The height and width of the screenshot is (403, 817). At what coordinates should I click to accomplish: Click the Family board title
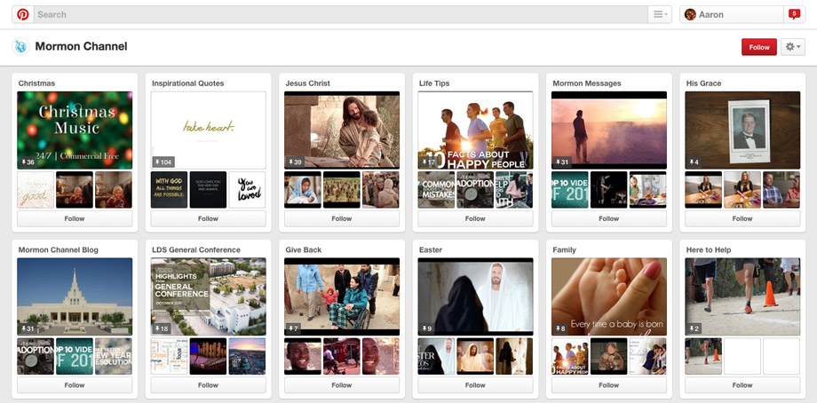pyautogui.click(x=564, y=250)
